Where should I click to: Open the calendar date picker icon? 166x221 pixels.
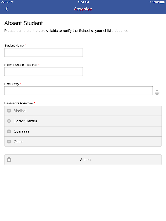tap(157, 93)
